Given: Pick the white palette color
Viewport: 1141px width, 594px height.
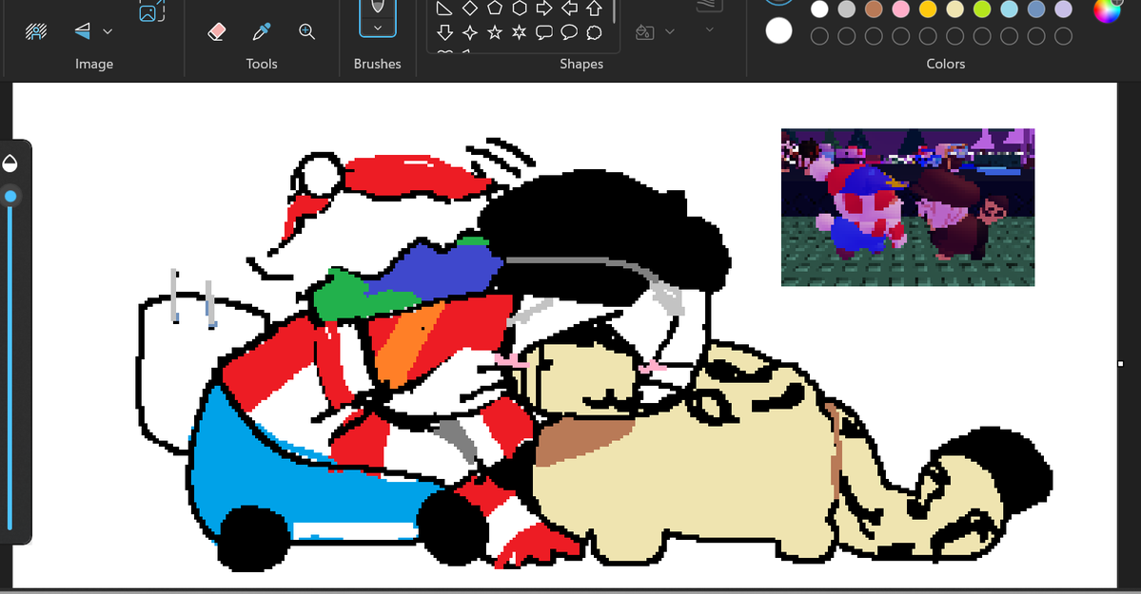Looking at the screenshot, I should [819, 10].
